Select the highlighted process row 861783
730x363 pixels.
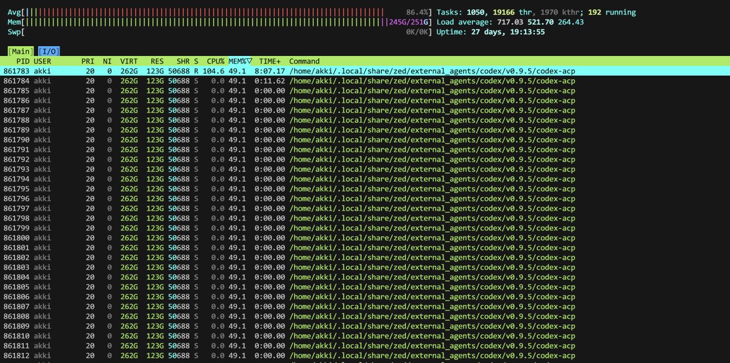[365, 71]
